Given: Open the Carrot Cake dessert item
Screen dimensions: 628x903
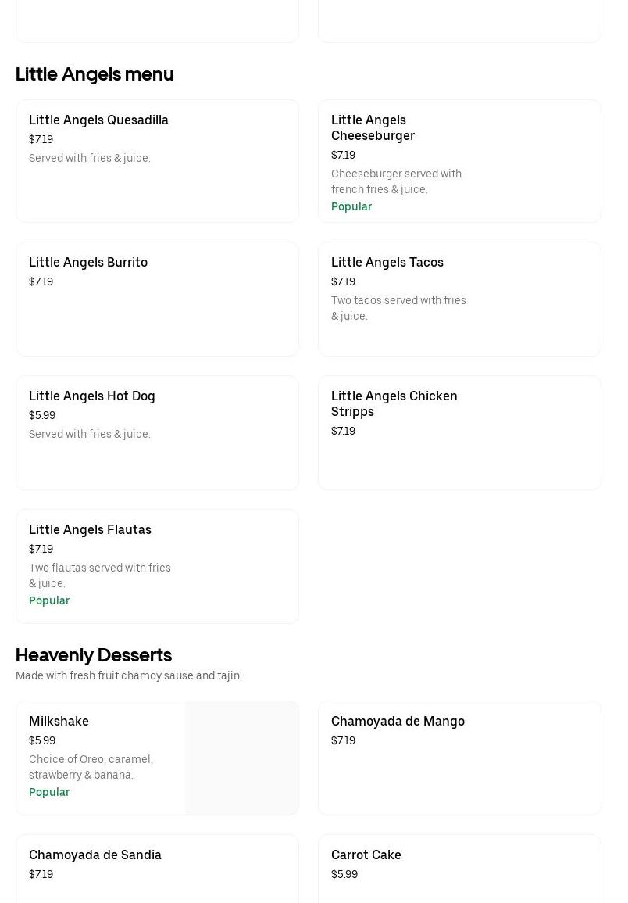Looking at the screenshot, I should pyautogui.click(x=366, y=855).
